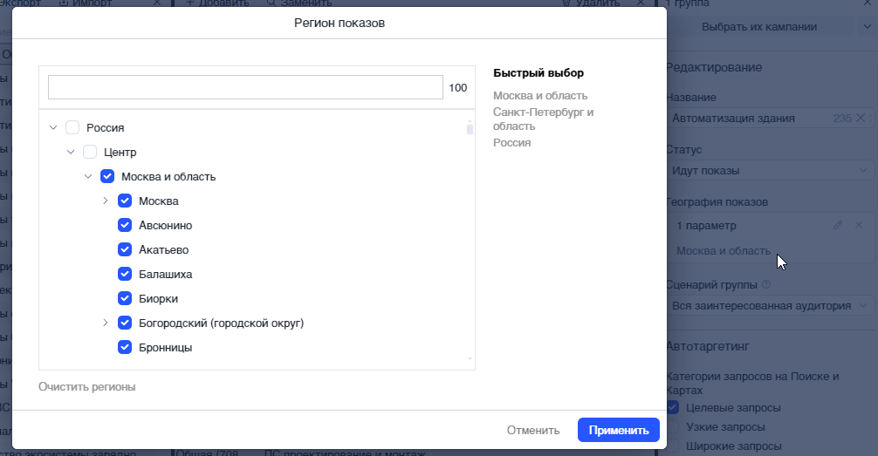Collapse the Москва и область node chevron
The width and height of the screenshot is (878, 456).
coord(88,176)
